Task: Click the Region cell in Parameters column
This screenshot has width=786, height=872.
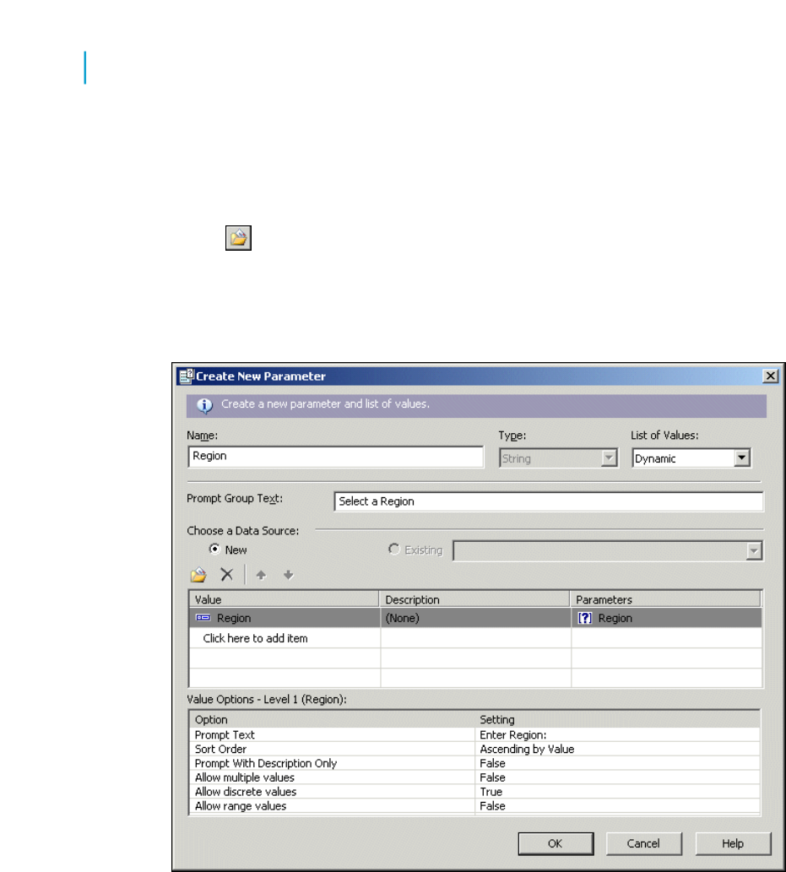Action: [666, 618]
